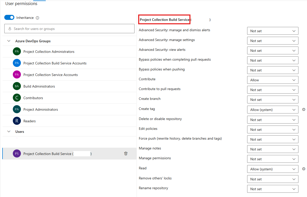Click 'Force push (rewrite history...)' permission label
The height and width of the screenshot is (197, 307).
[180, 138]
